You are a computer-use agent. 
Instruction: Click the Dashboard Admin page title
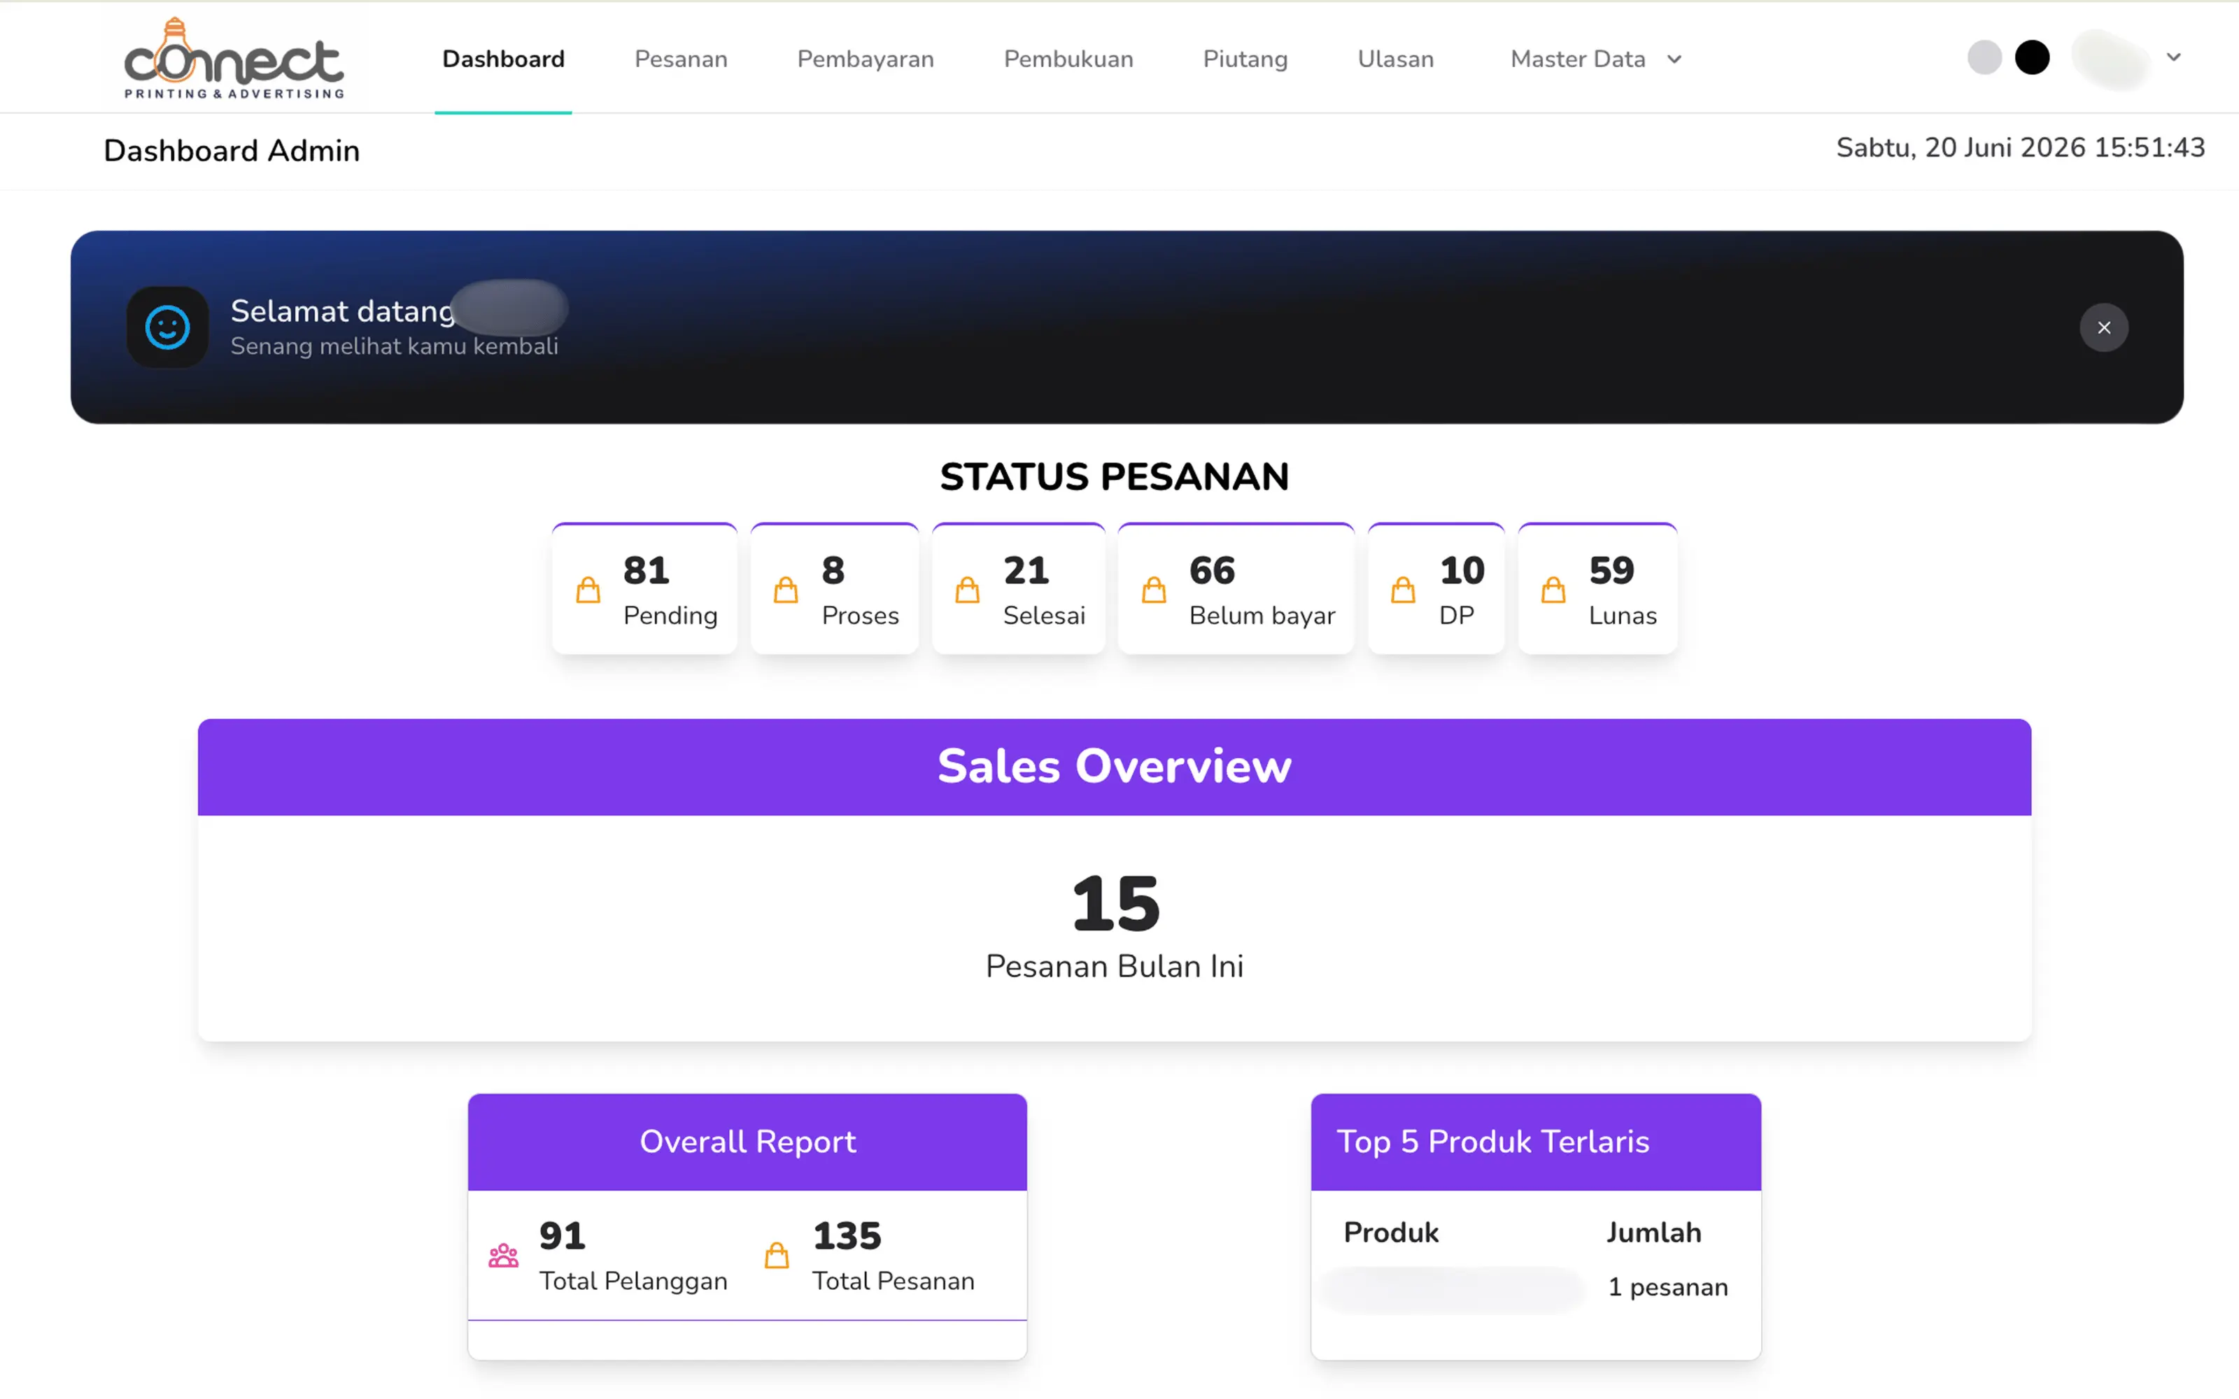(x=232, y=151)
